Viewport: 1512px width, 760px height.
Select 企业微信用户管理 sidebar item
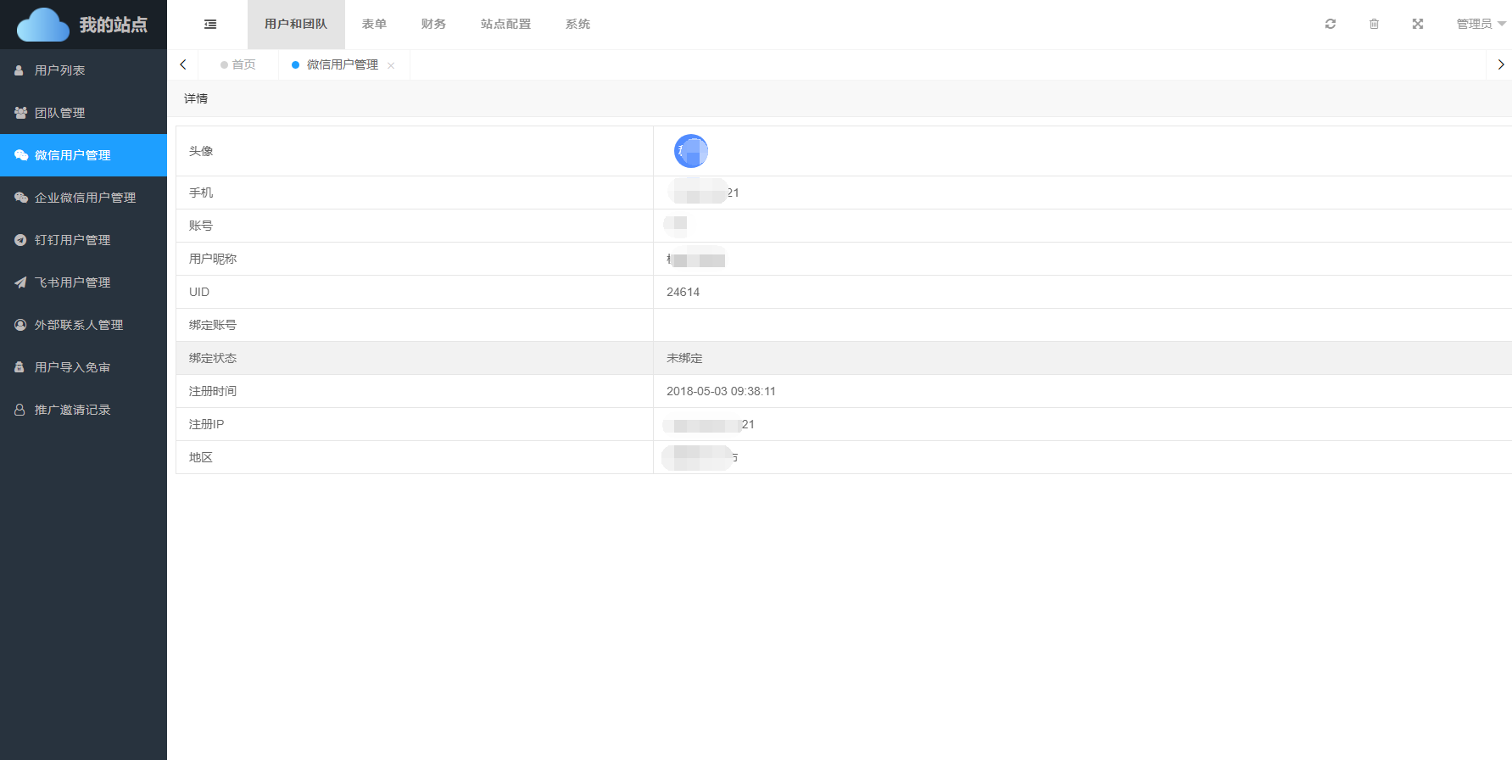coord(85,198)
